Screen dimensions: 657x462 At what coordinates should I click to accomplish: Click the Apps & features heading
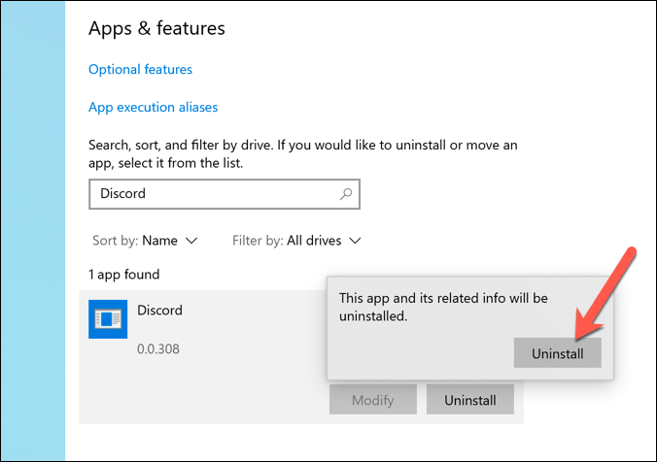tap(156, 28)
